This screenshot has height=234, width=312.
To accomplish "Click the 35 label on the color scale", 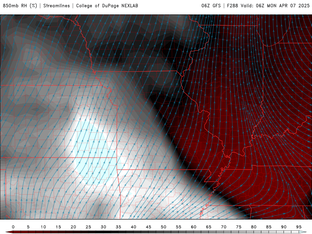I will [119, 227].
